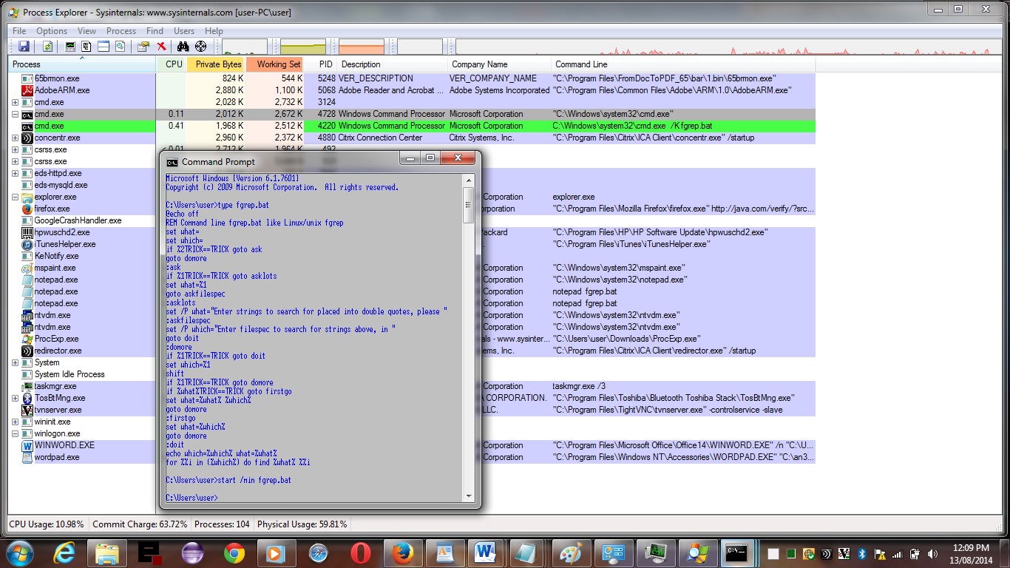Click the Kill Process red X icon
Screen dimensions: 1010x568
tap(161, 47)
